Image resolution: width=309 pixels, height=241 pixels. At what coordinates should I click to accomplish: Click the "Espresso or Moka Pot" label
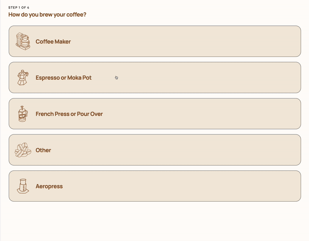coord(63,78)
